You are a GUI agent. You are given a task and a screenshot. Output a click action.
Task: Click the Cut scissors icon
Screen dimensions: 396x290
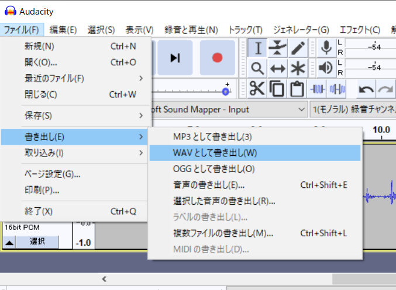(257, 89)
